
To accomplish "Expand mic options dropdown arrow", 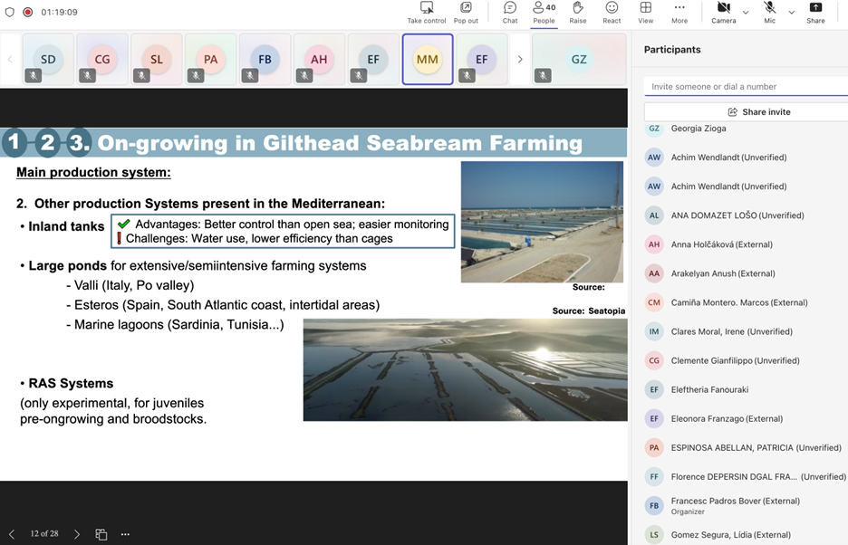I will click(x=791, y=13).
